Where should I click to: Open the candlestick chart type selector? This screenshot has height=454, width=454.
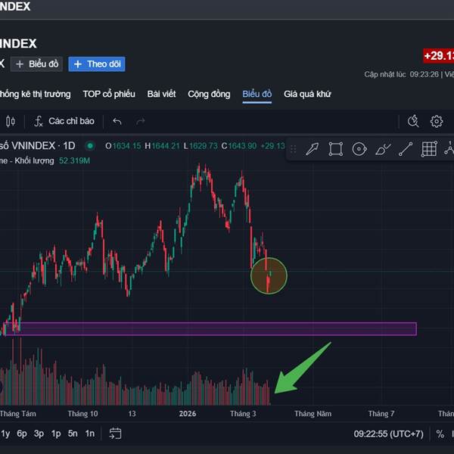(11, 121)
